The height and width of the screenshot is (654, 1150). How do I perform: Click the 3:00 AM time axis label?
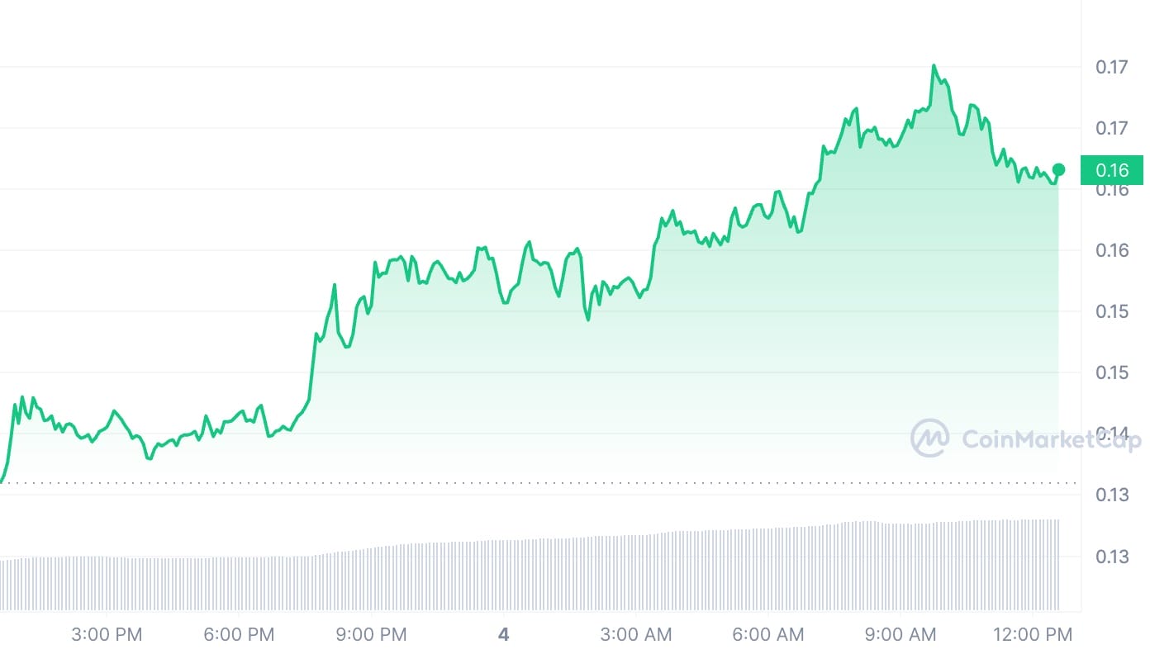[x=636, y=634]
